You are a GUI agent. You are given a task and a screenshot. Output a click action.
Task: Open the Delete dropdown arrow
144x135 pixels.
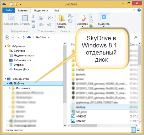pyautogui.click(x=53, y=18)
